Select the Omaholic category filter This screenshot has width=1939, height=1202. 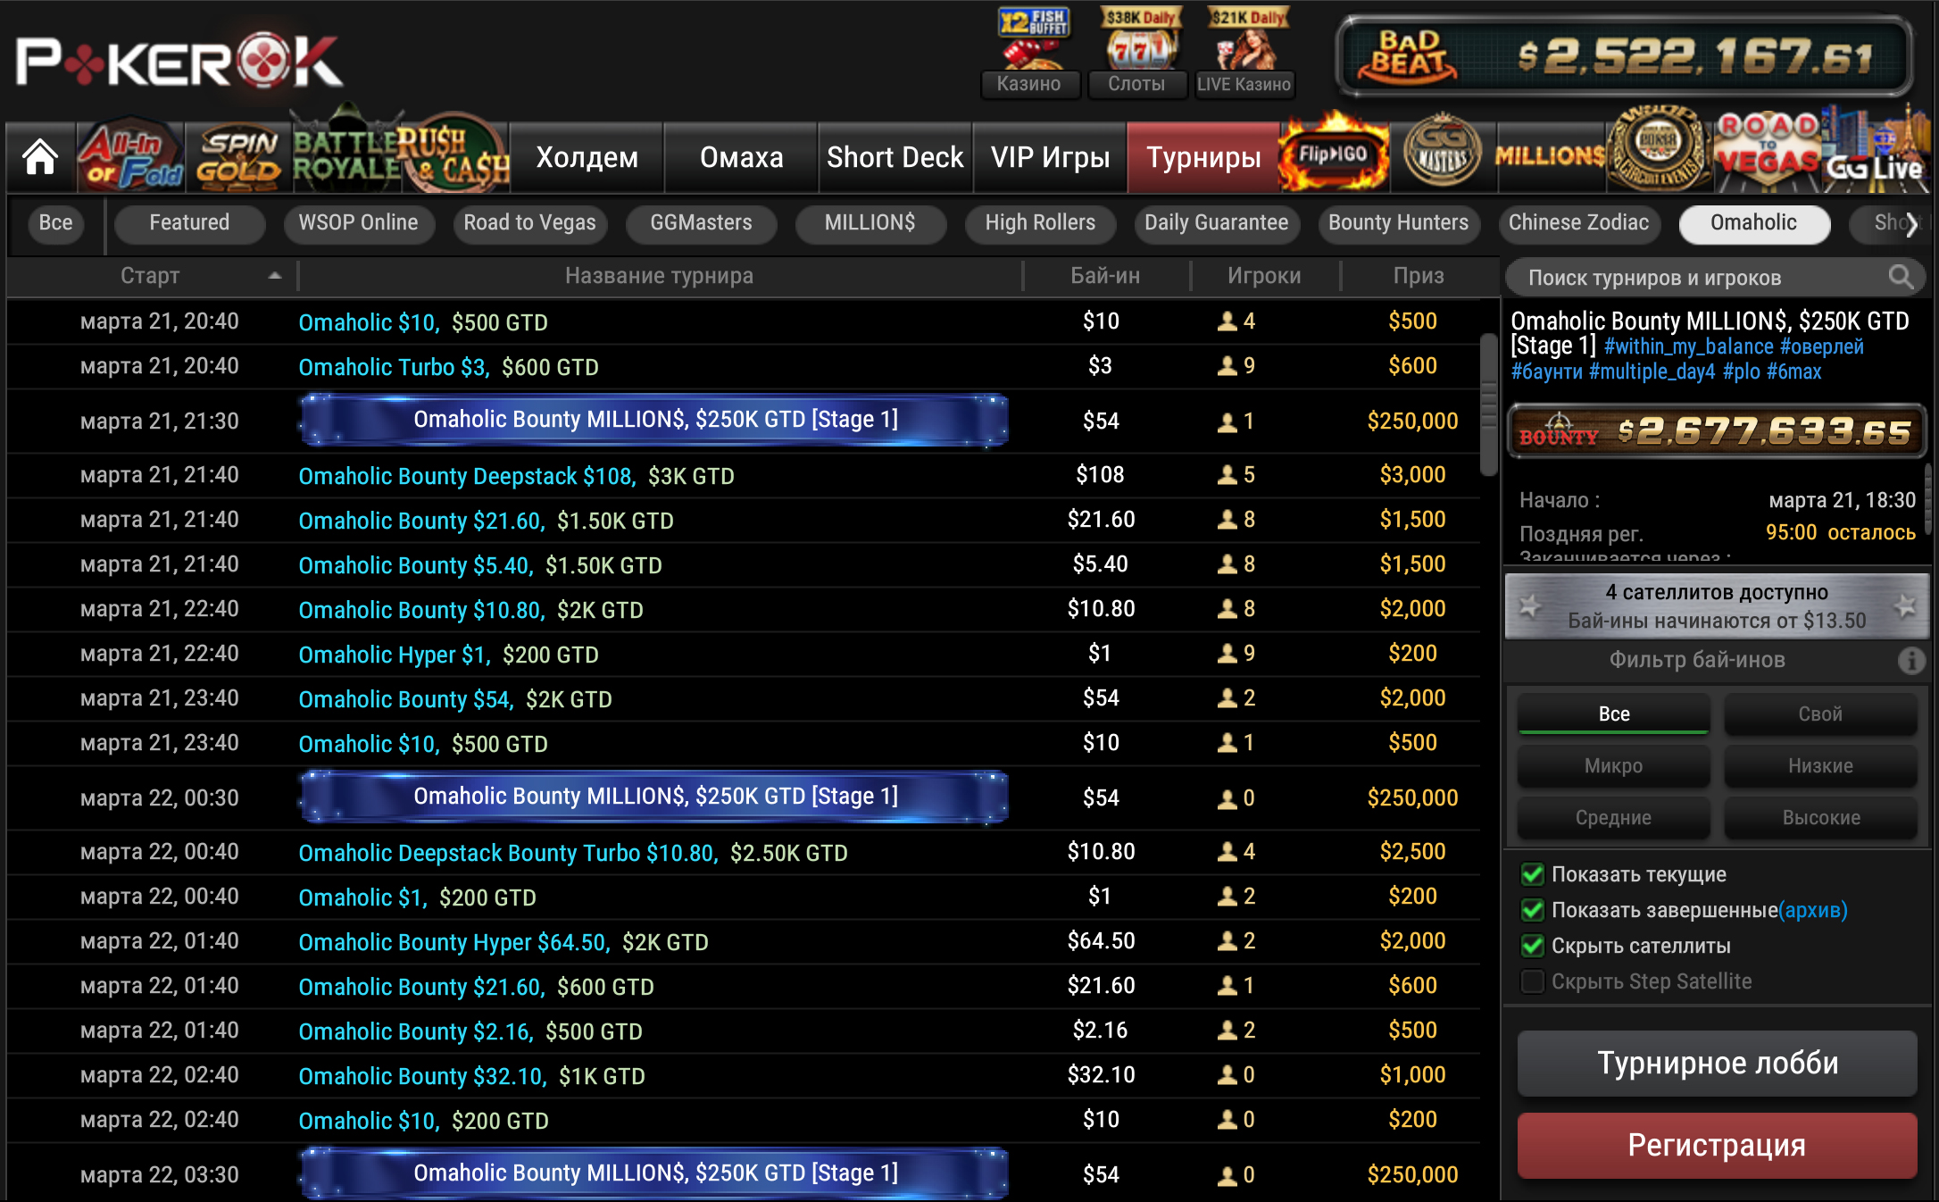[x=1753, y=223]
